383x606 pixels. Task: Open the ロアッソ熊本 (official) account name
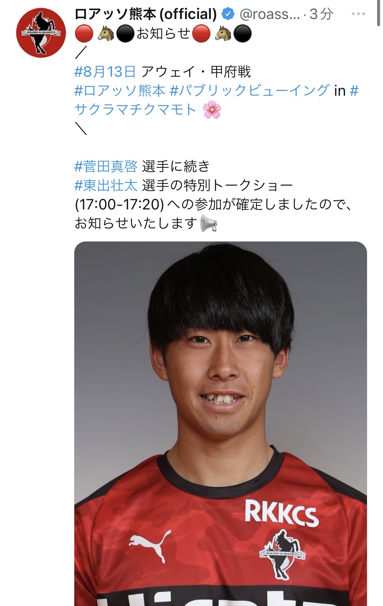pos(146,14)
